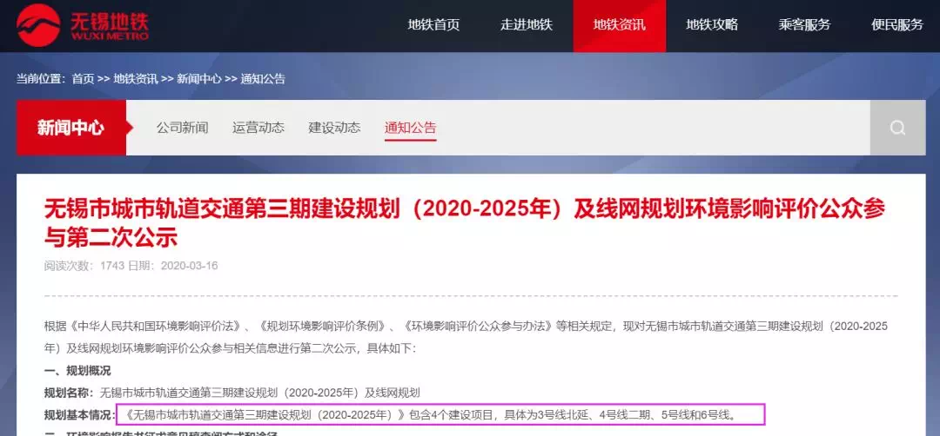Click the 无锡地铁 WUXI METRO wordmark
This screenshot has width=940, height=436.
pos(109,25)
